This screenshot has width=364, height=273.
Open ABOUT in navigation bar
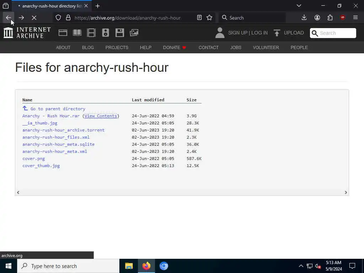63,47
